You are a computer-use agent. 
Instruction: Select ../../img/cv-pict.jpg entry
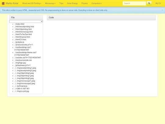click(x=22, y=91)
